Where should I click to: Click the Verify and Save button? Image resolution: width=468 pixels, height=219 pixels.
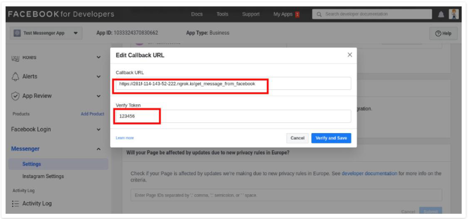point(331,138)
